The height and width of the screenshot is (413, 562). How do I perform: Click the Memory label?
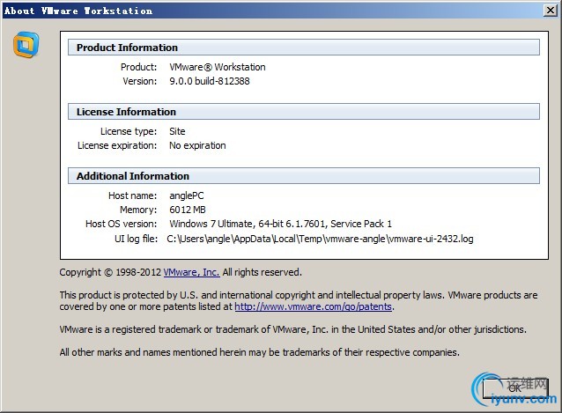[138, 210]
